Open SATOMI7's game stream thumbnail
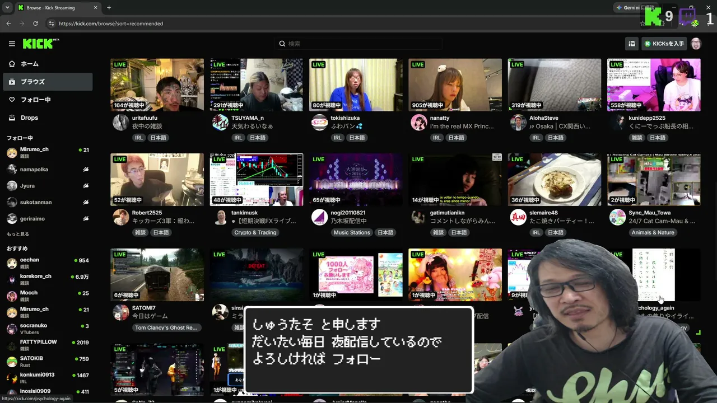 click(157, 275)
